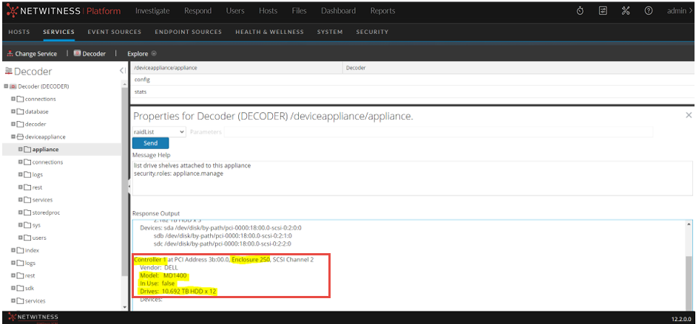Click the Decoder service button in toolbar

(x=89, y=54)
